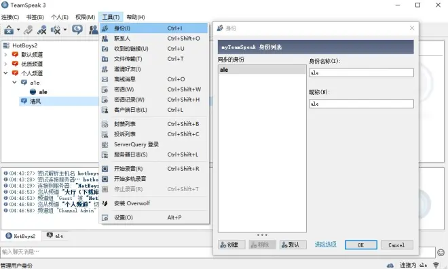Confirm with the OK button

click(361, 245)
